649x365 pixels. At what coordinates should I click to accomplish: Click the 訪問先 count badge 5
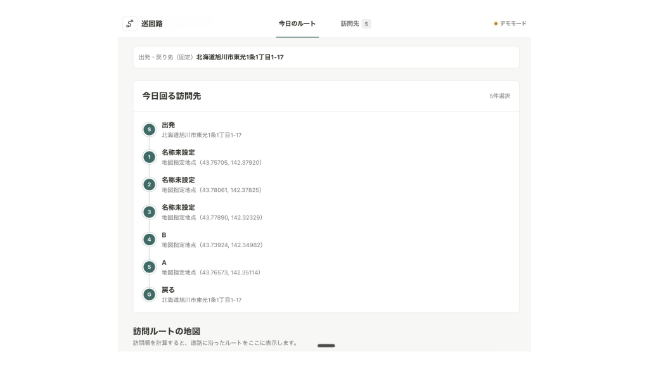(366, 24)
